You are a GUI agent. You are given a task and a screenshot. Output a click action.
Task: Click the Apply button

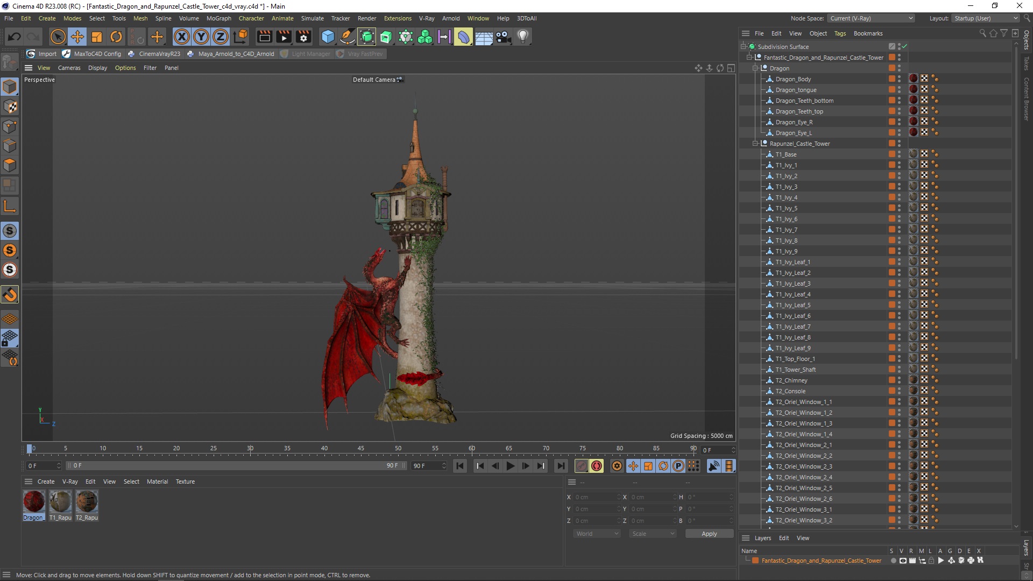(709, 534)
